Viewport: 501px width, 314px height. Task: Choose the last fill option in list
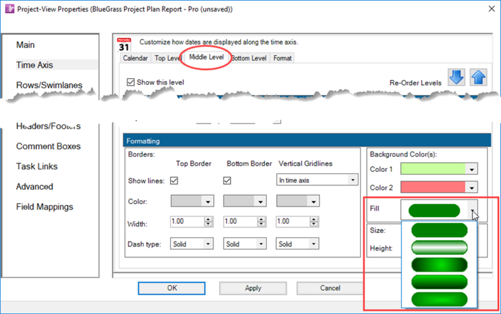point(440,300)
